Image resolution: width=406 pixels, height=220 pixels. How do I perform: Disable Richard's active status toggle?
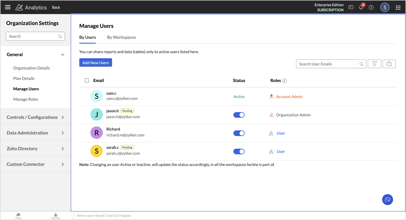[239, 133]
